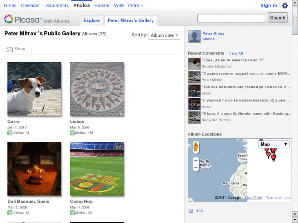
Task: Click Peter Mitrov's profile avatar
Action: (194, 36)
